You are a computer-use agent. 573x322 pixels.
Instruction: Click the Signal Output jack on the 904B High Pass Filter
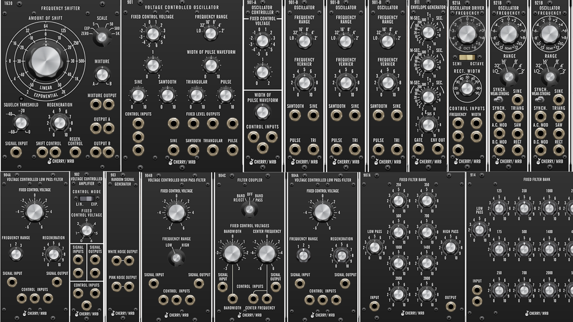point(198,284)
